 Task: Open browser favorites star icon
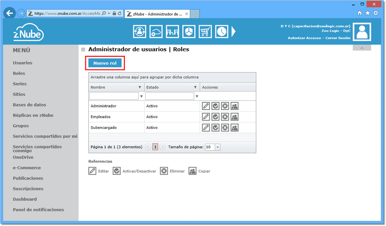coord(368,13)
